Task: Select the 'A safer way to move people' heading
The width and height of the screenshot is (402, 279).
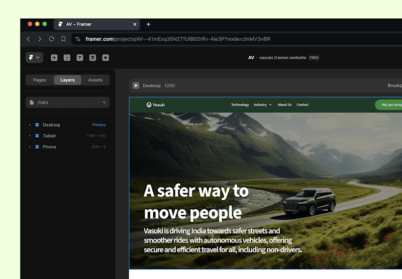Action: (196, 202)
